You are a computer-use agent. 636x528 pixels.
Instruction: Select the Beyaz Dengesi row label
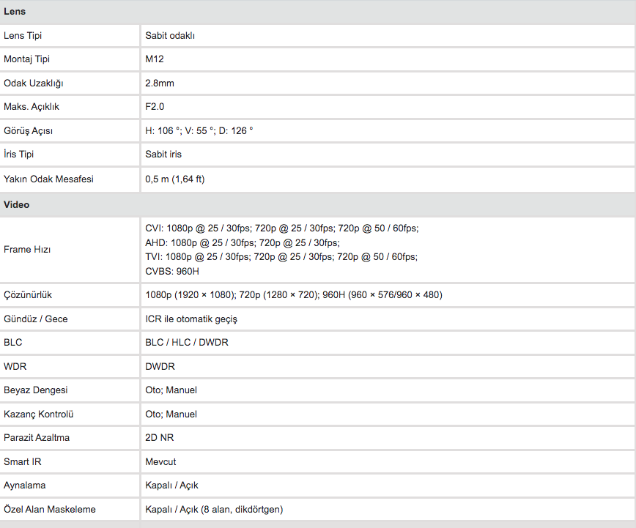(x=35, y=390)
